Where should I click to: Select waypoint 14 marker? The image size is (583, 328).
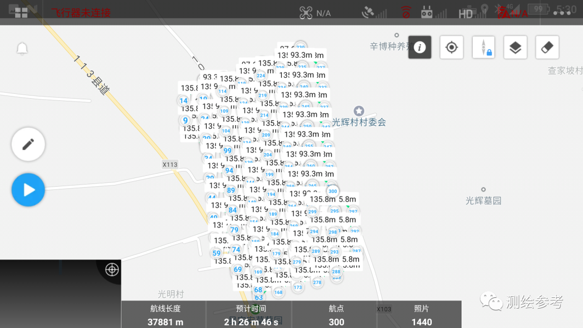tap(184, 100)
